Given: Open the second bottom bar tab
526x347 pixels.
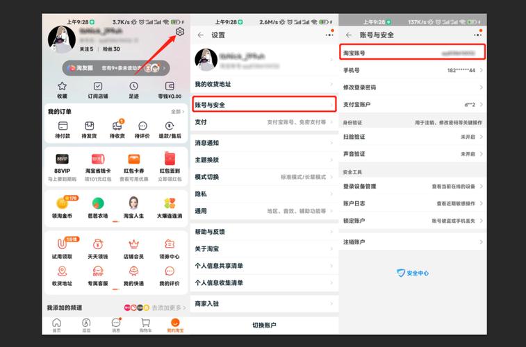Looking at the screenshot, I should point(87,325).
